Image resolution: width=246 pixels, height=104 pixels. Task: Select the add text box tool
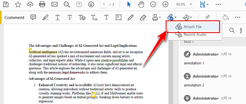pos(119,17)
